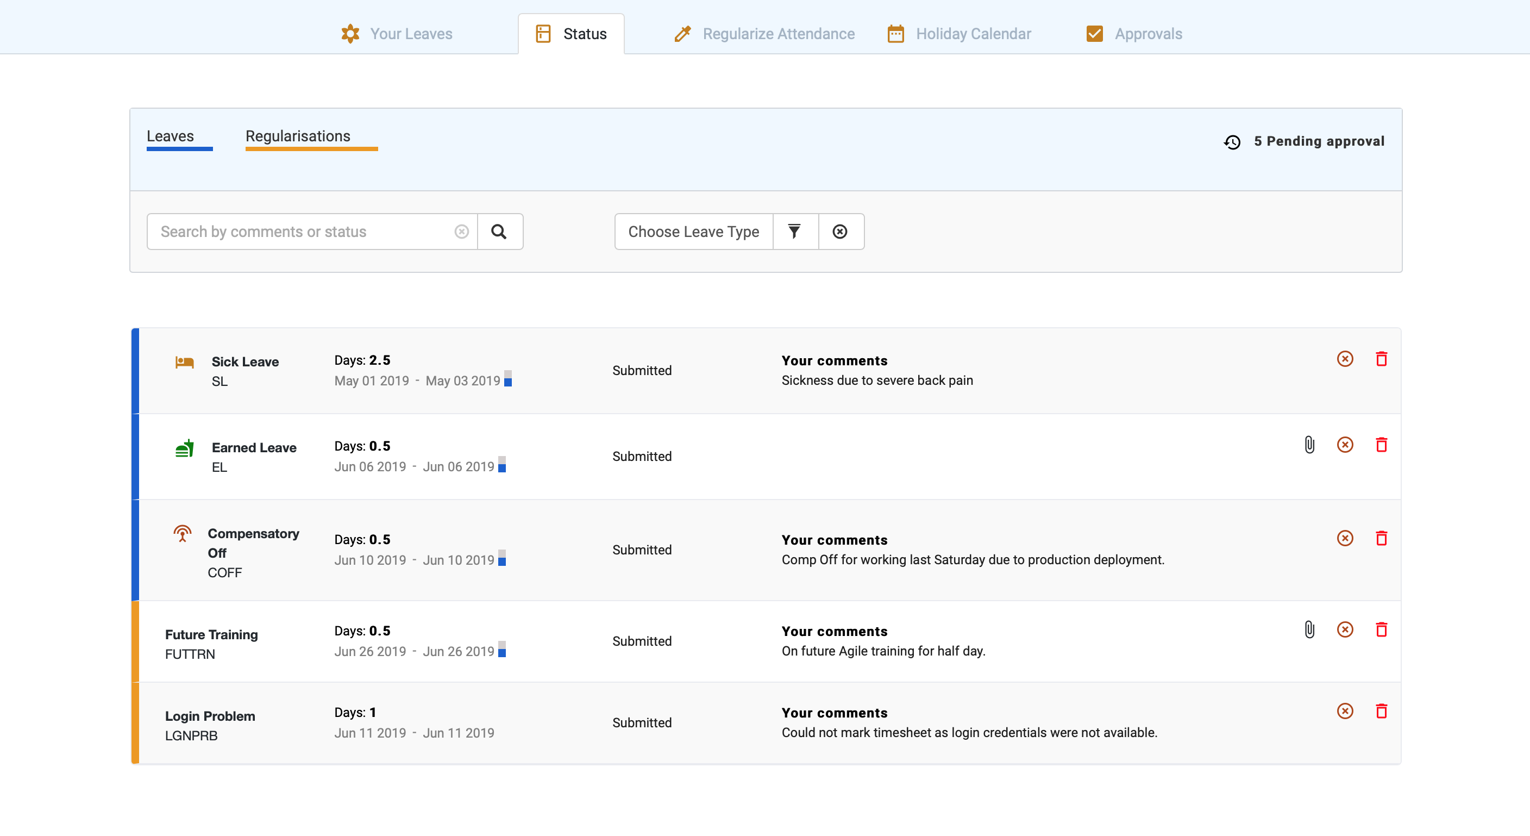The width and height of the screenshot is (1530, 836).
Task: Click the Earned Leave title
Action: click(254, 448)
